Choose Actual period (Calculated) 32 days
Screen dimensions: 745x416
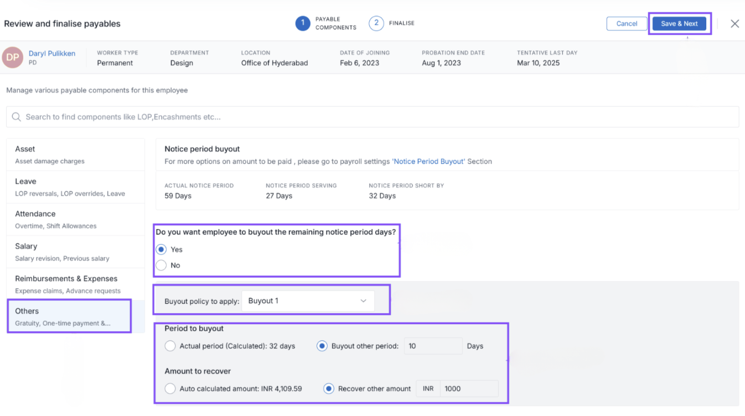pyautogui.click(x=170, y=346)
